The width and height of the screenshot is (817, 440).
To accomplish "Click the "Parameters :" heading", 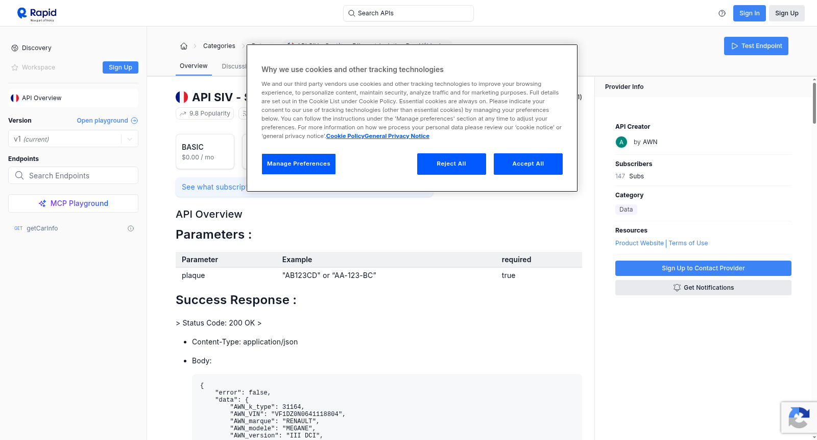I will pyautogui.click(x=213, y=235).
